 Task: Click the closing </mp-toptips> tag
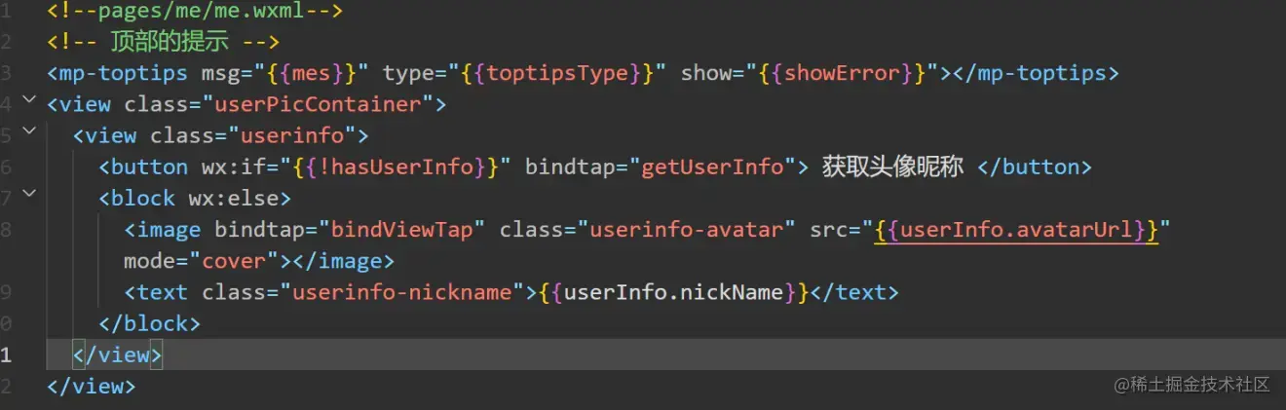pyautogui.click(x=1036, y=73)
